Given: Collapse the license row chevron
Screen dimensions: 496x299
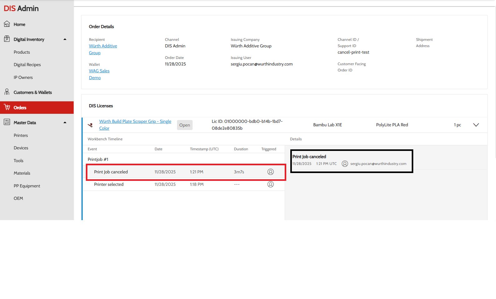Looking at the screenshot, I should 476,125.
